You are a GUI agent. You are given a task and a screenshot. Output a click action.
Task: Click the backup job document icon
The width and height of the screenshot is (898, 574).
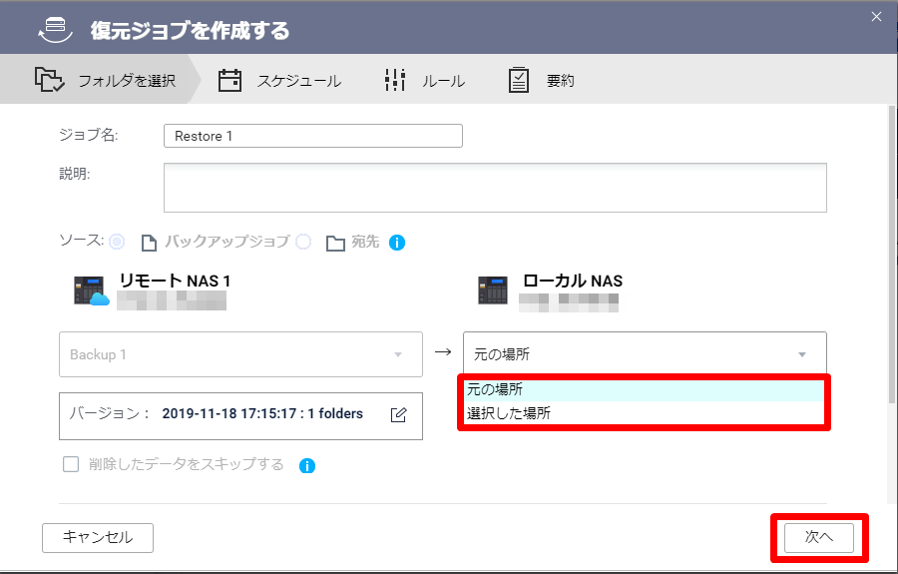(149, 243)
